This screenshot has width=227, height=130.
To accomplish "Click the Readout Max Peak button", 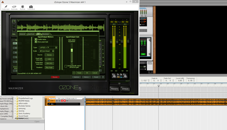I will coord(49,67).
